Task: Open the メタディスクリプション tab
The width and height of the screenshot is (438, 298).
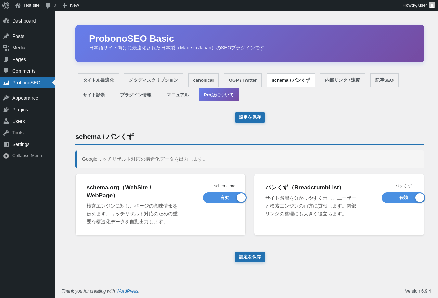Action: coord(153,80)
